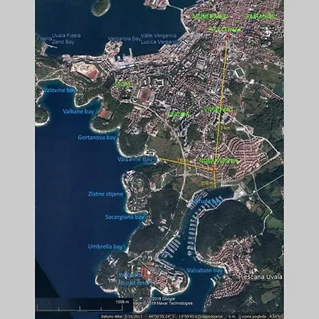The width and height of the screenshot is (319, 319).
Task: Click the red placemark at the yellow line's top
Action: click(x=227, y=36)
